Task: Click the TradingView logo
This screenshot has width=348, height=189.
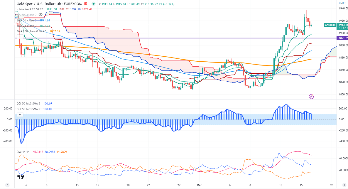Action: [21, 177]
